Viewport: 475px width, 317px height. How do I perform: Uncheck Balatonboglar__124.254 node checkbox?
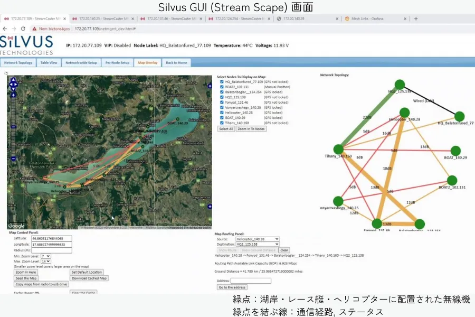point(222,92)
